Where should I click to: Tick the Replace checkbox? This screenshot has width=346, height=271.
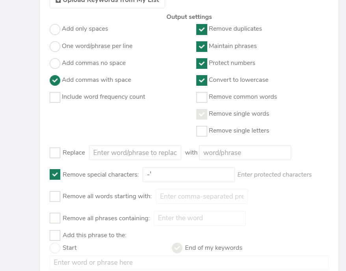(55, 153)
